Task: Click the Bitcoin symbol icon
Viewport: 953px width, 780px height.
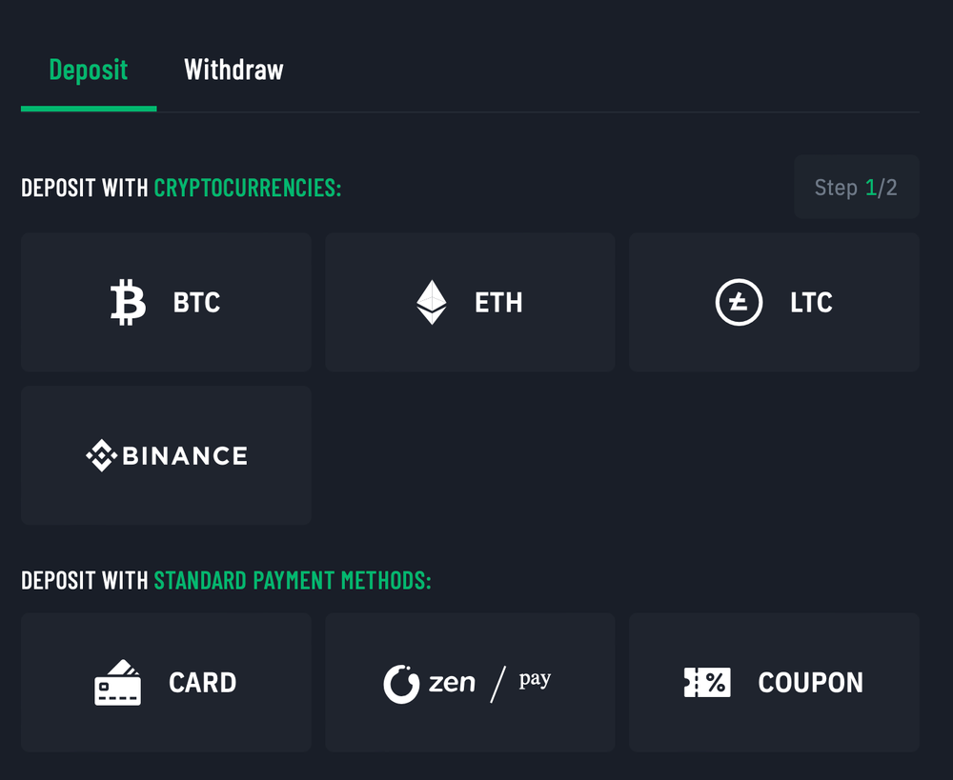Action: click(x=129, y=302)
